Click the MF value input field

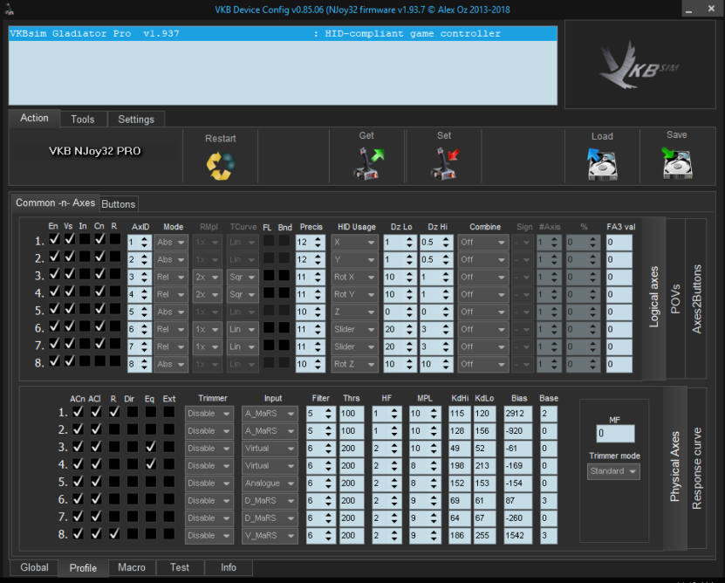(x=615, y=434)
